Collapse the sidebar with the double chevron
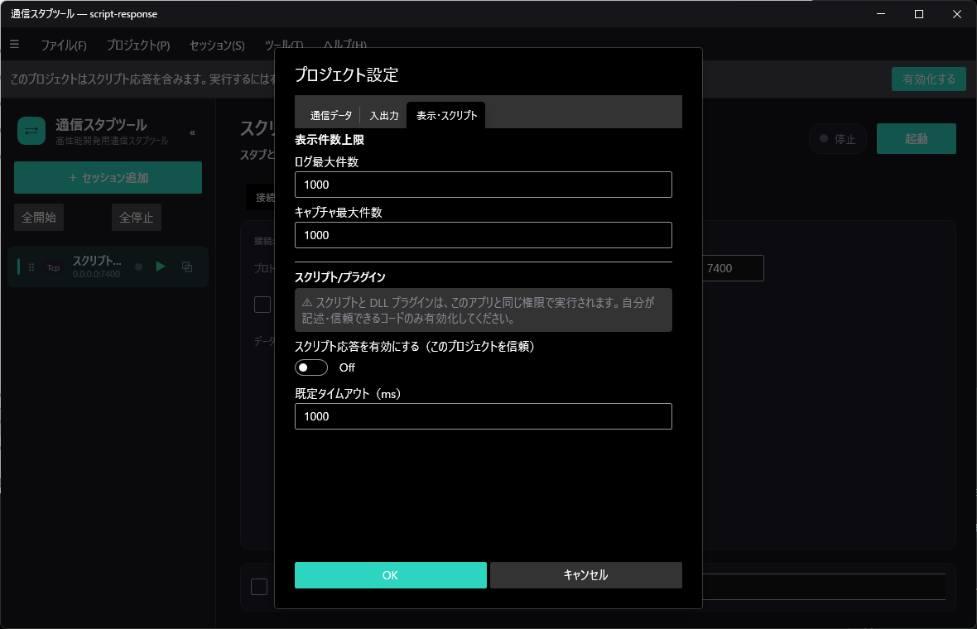 coord(193,132)
